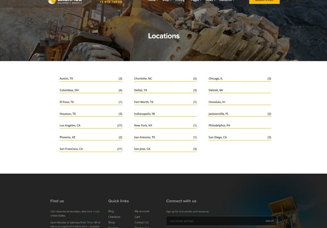Call the +1 910 730 09 phone number

111,2
